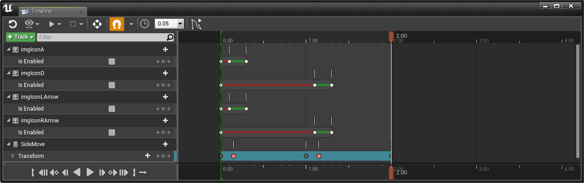Add property to imgIconD with plus

166,73
